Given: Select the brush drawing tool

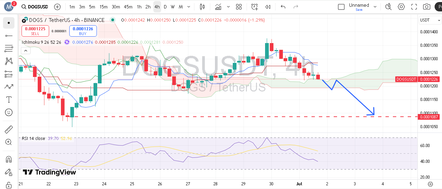Looking at the screenshot, I should (x=9, y=87).
